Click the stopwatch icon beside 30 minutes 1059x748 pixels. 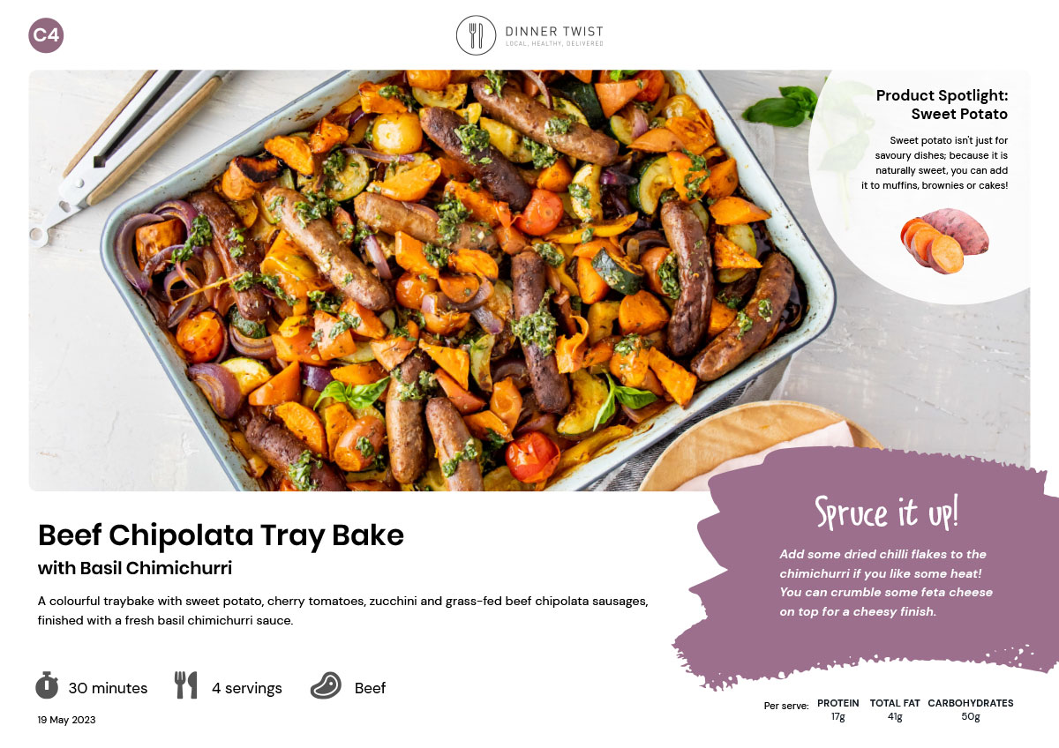pos(47,685)
